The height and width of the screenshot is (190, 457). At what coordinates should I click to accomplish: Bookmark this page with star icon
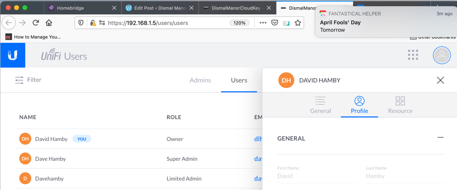[298, 23]
